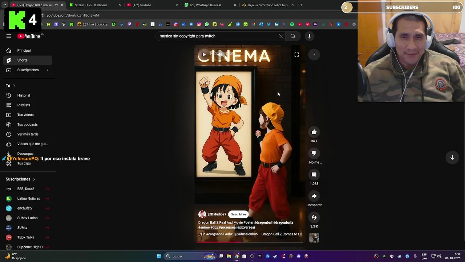The image size is (465, 262).
Task: Switch the ESP LAA input language
Action: click(424, 256)
